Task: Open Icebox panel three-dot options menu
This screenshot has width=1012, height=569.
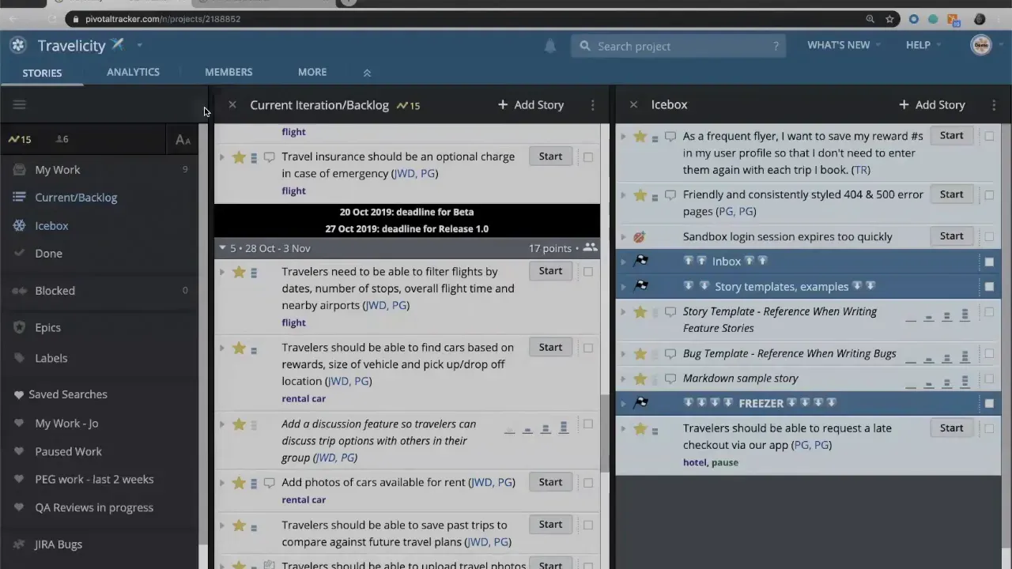Action: click(x=994, y=105)
